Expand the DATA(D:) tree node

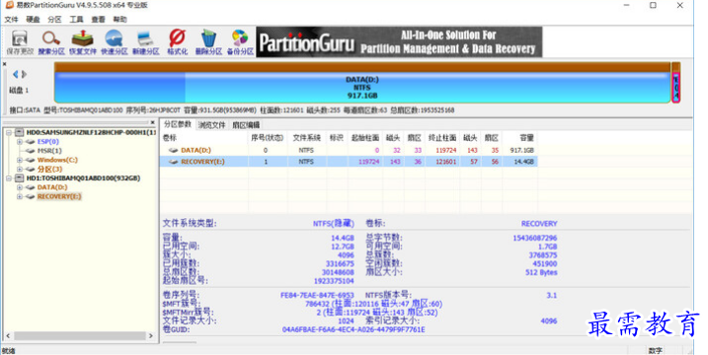tap(20, 187)
